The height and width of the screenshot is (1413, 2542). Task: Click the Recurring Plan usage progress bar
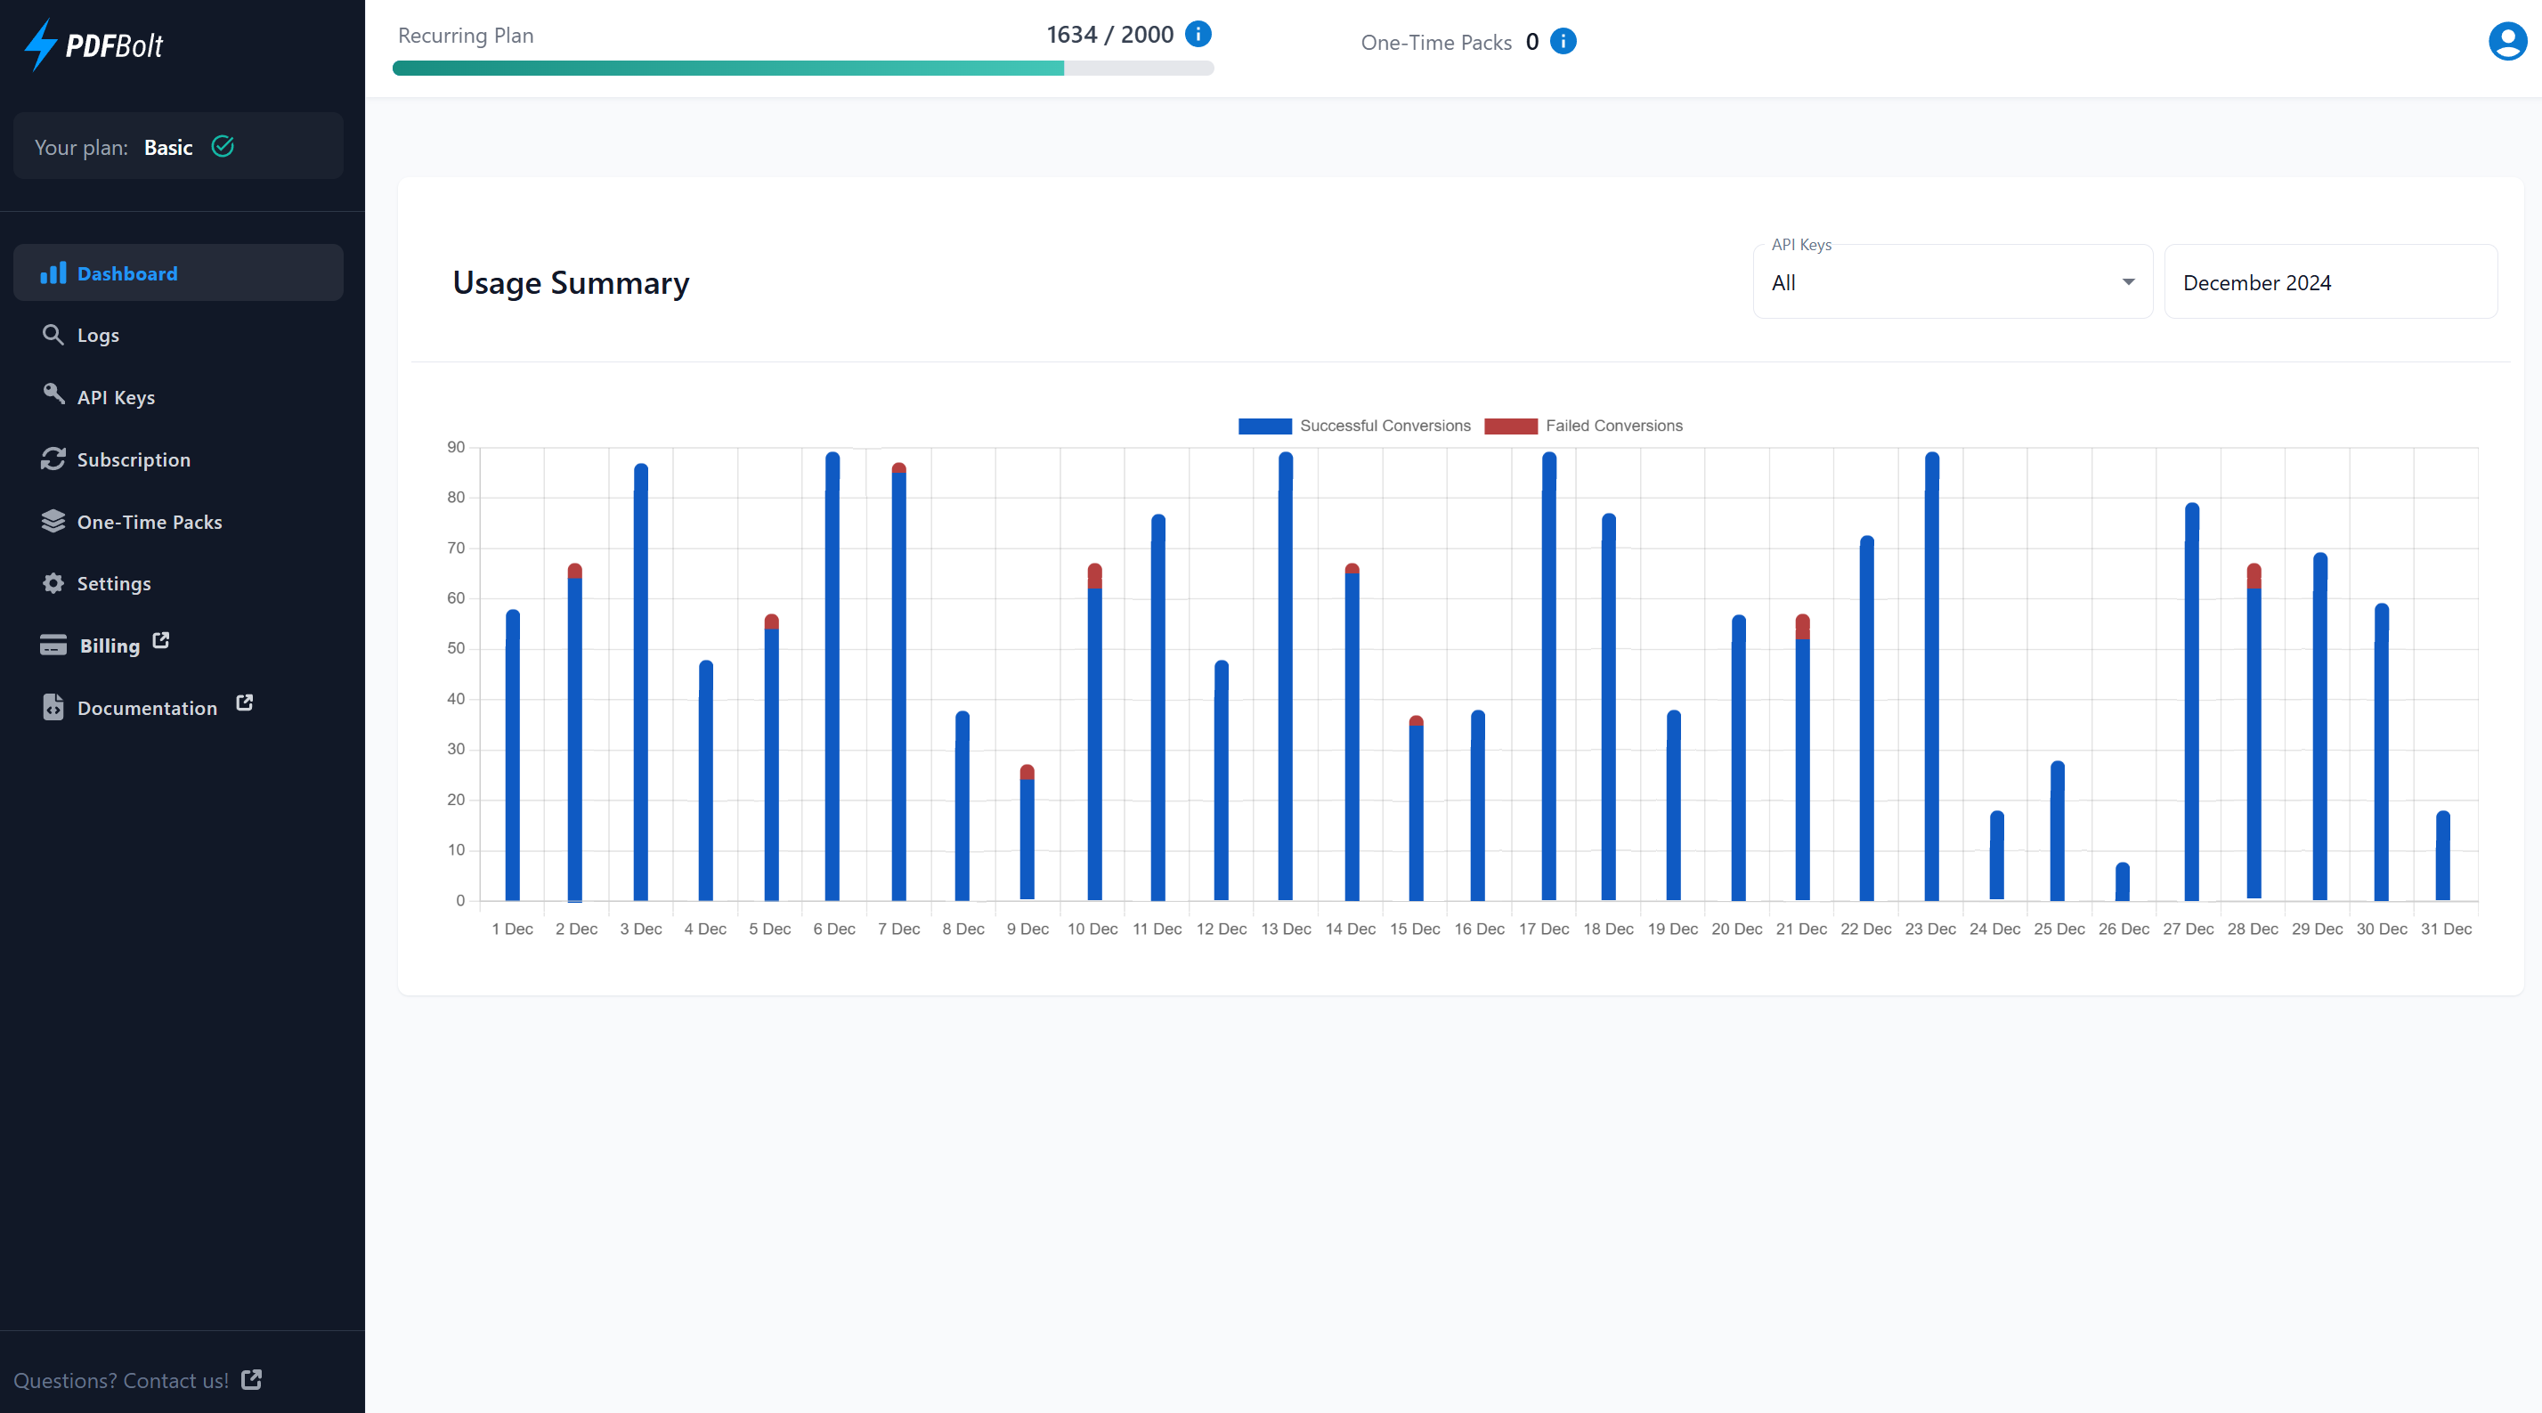[802, 68]
